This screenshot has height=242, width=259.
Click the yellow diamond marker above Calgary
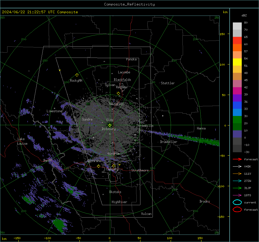[114, 166]
